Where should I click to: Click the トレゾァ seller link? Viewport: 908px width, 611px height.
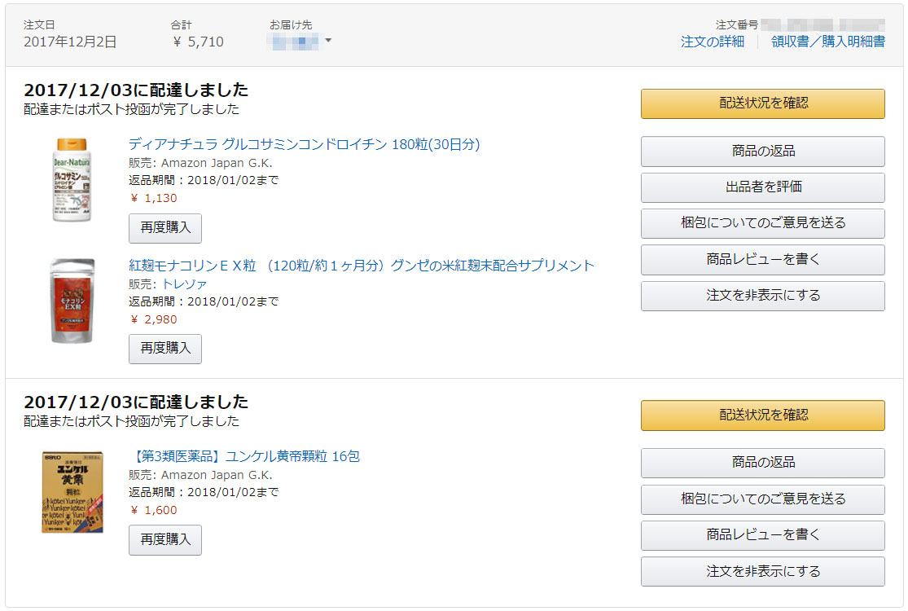click(x=184, y=284)
